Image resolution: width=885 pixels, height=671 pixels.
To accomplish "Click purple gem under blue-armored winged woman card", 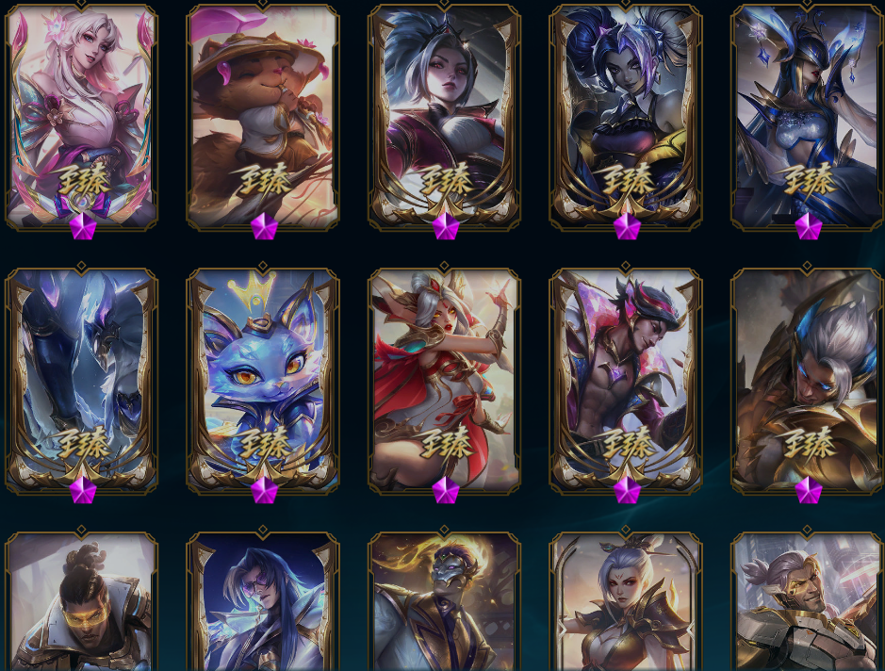I will 809,226.
